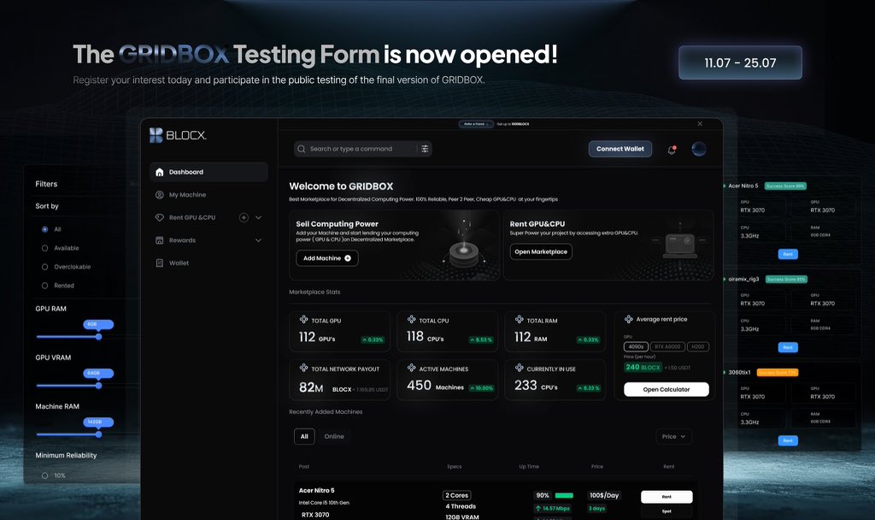Select the Overclockable sort option

pos(44,267)
